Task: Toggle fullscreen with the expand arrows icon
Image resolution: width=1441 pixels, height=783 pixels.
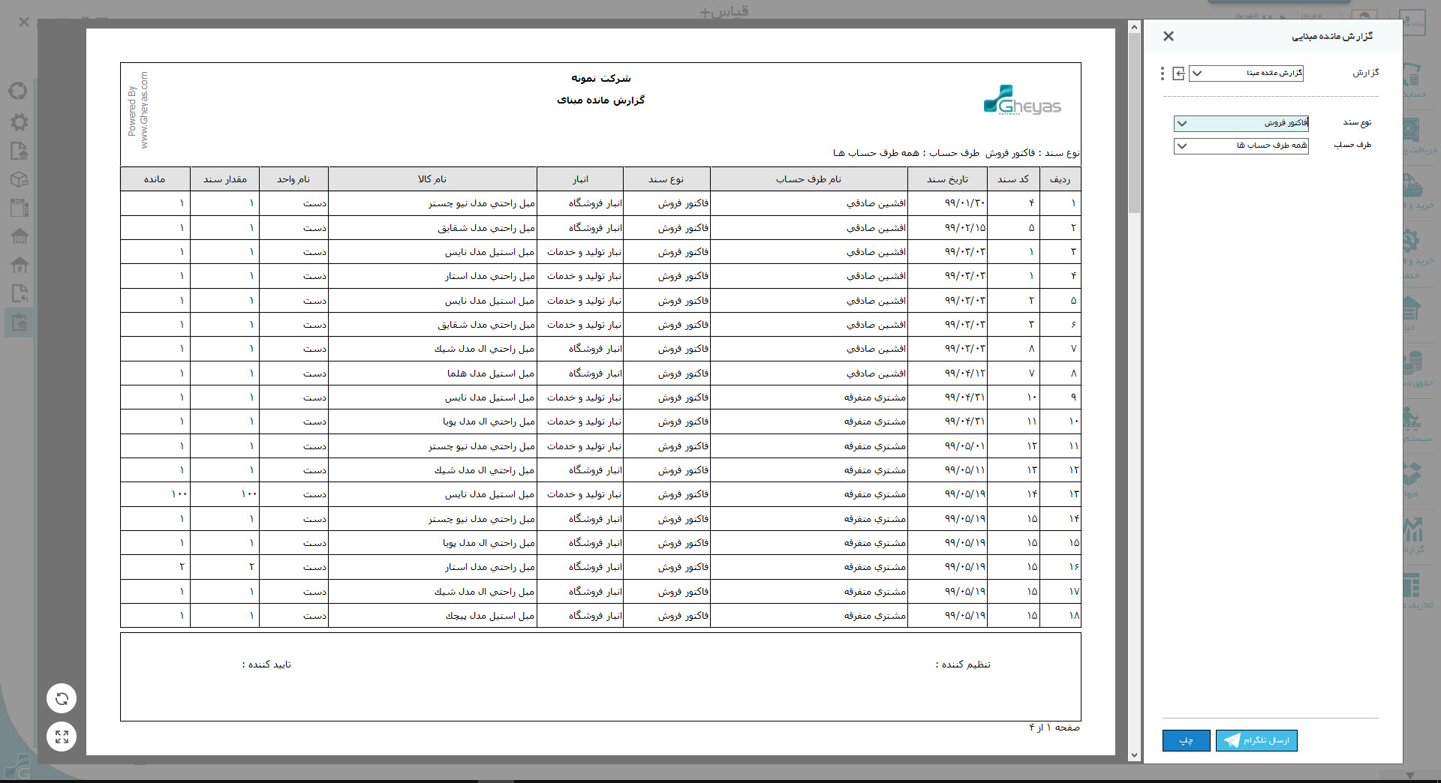Action: tap(62, 736)
